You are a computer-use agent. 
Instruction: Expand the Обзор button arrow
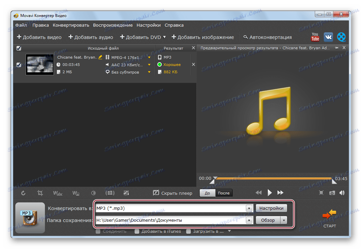point(284,220)
